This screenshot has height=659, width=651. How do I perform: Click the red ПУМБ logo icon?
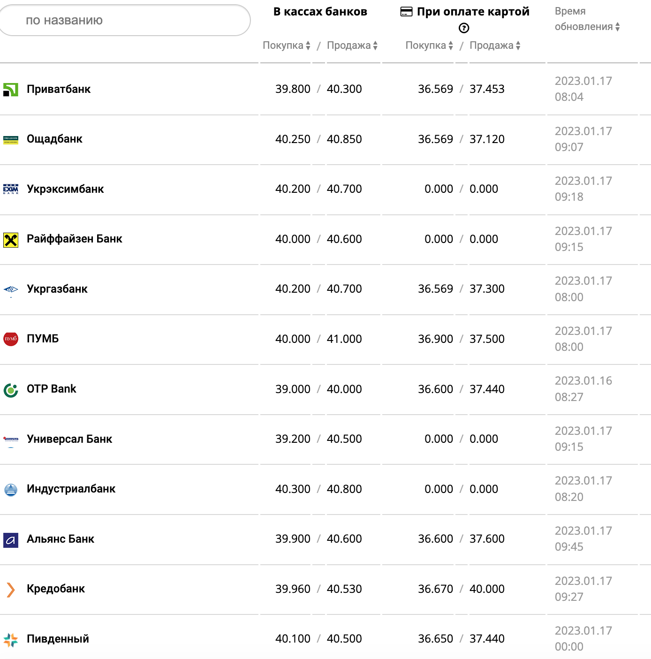point(11,339)
